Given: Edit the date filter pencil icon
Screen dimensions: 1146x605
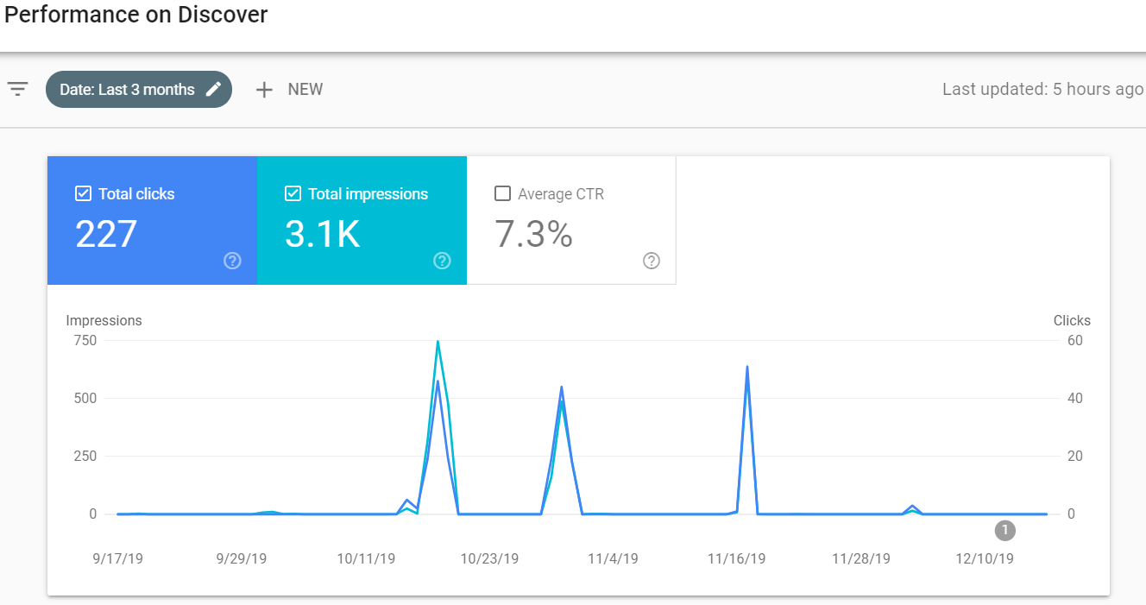Looking at the screenshot, I should [x=214, y=89].
